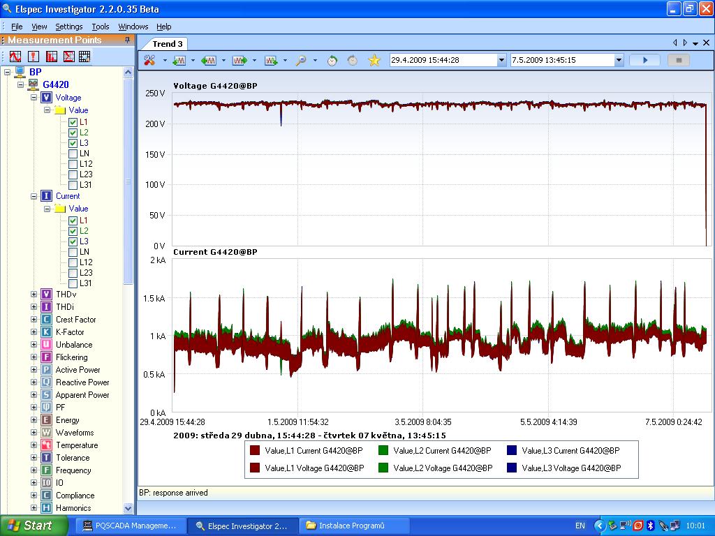Open the Settings menu
This screenshot has width=715, height=536.
(x=69, y=27)
